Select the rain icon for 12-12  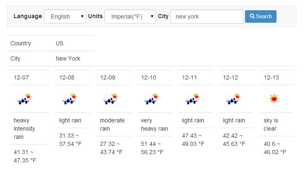click(233, 99)
